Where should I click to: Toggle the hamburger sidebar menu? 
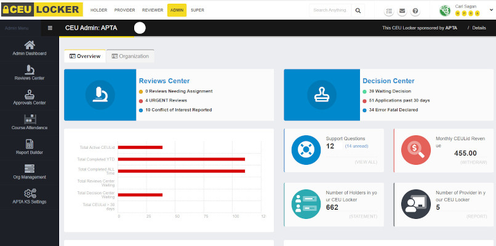(50, 28)
